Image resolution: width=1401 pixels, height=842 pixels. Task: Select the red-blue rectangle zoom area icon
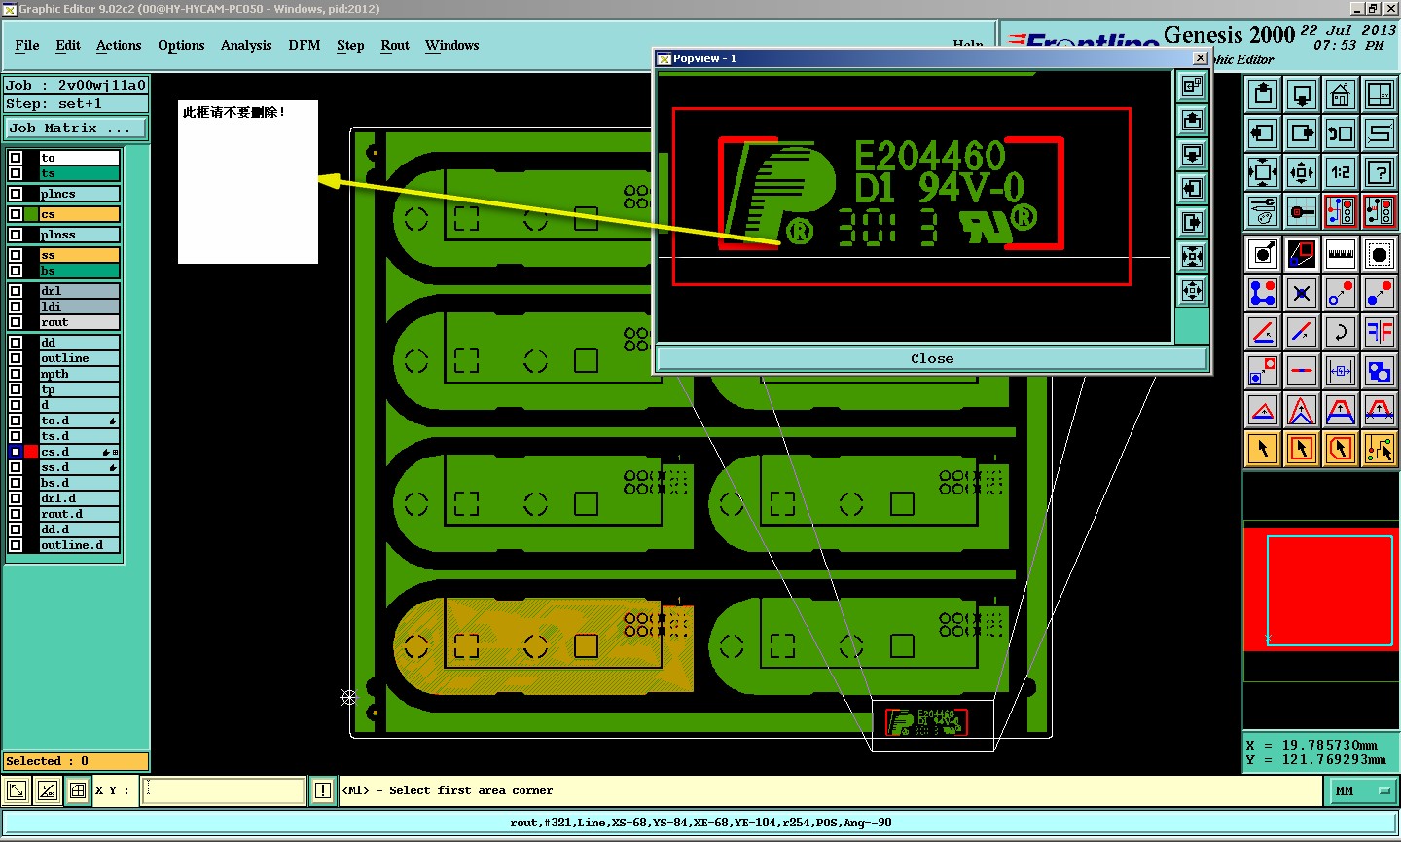(x=1302, y=254)
